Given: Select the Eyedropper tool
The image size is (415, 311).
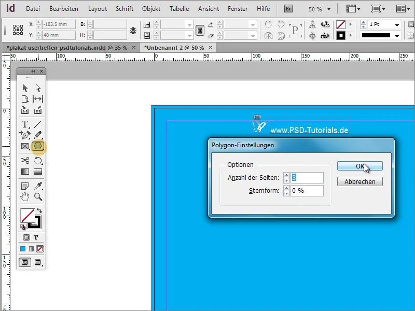Looking at the screenshot, I should pos(38,186).
